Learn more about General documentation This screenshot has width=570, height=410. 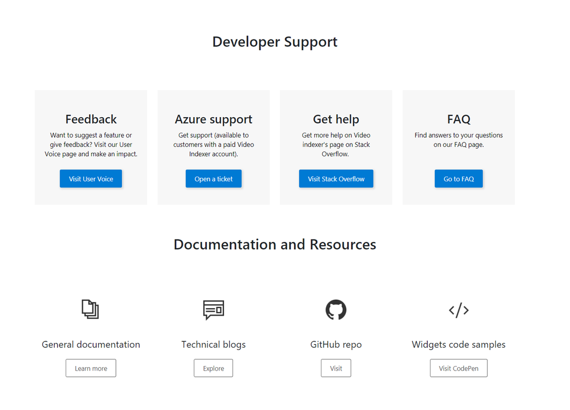click(x=91, y=368)
